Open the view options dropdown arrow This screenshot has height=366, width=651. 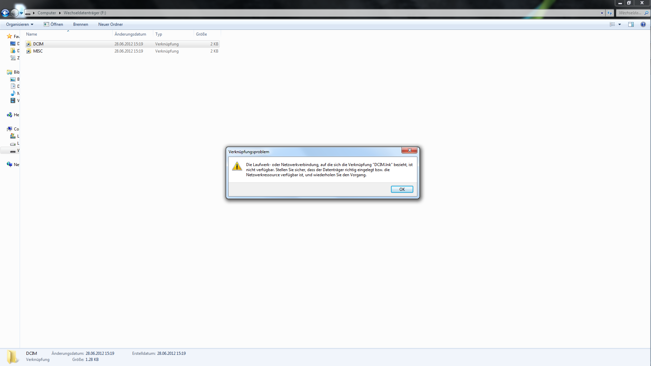click(x=619, y=24)
